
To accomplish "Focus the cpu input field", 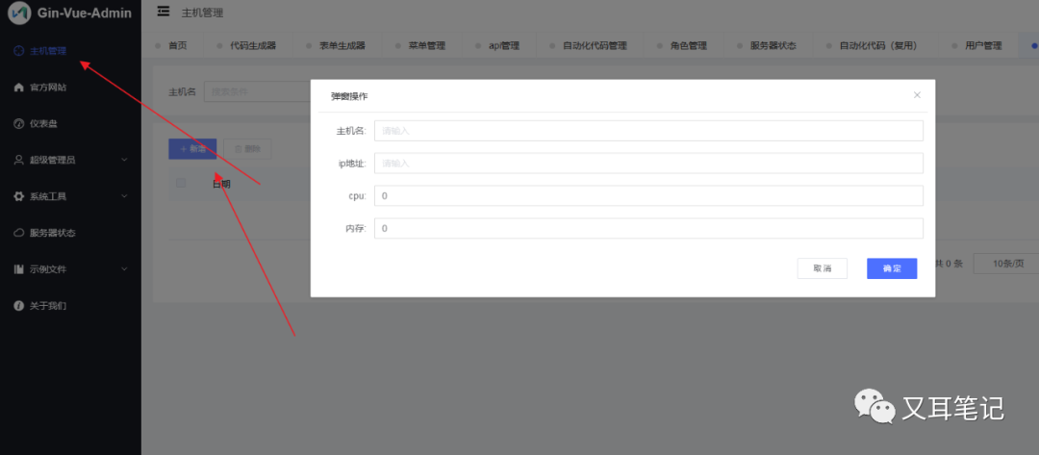I will (x=648, y=195).
